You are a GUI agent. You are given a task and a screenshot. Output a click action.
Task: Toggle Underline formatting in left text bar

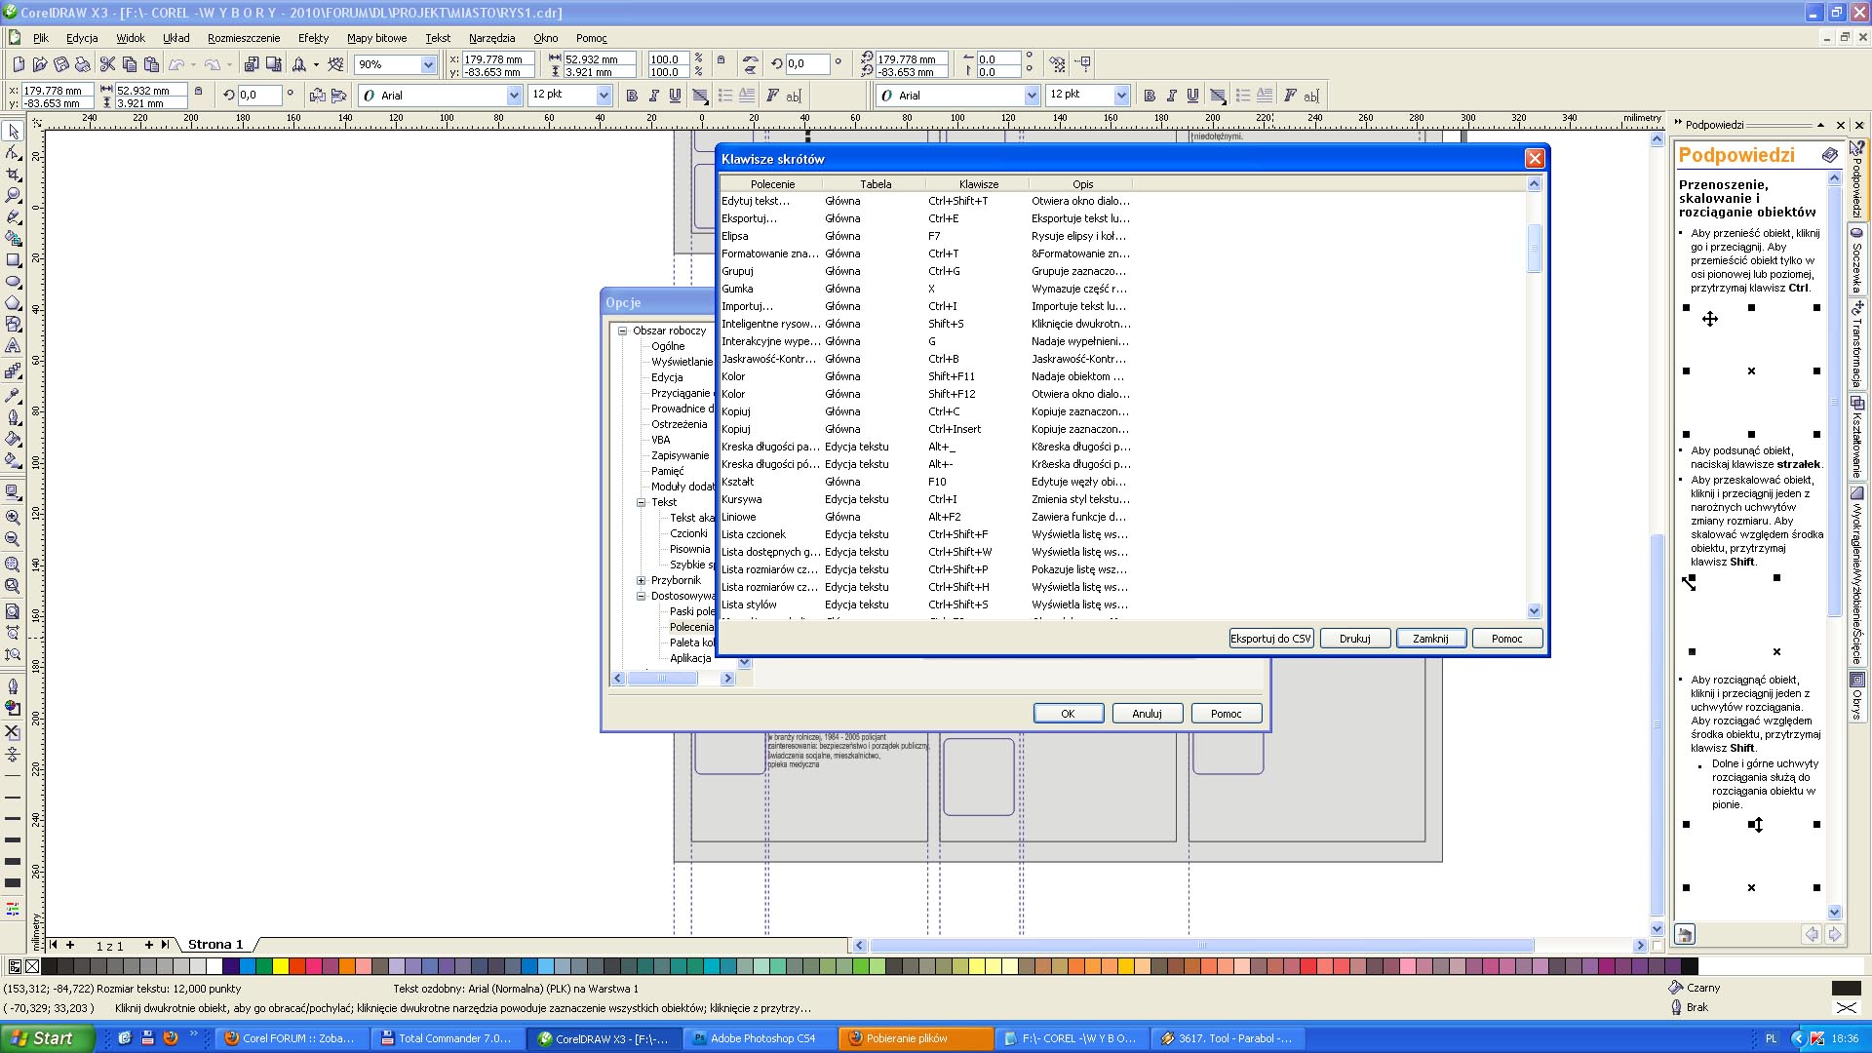675,96
